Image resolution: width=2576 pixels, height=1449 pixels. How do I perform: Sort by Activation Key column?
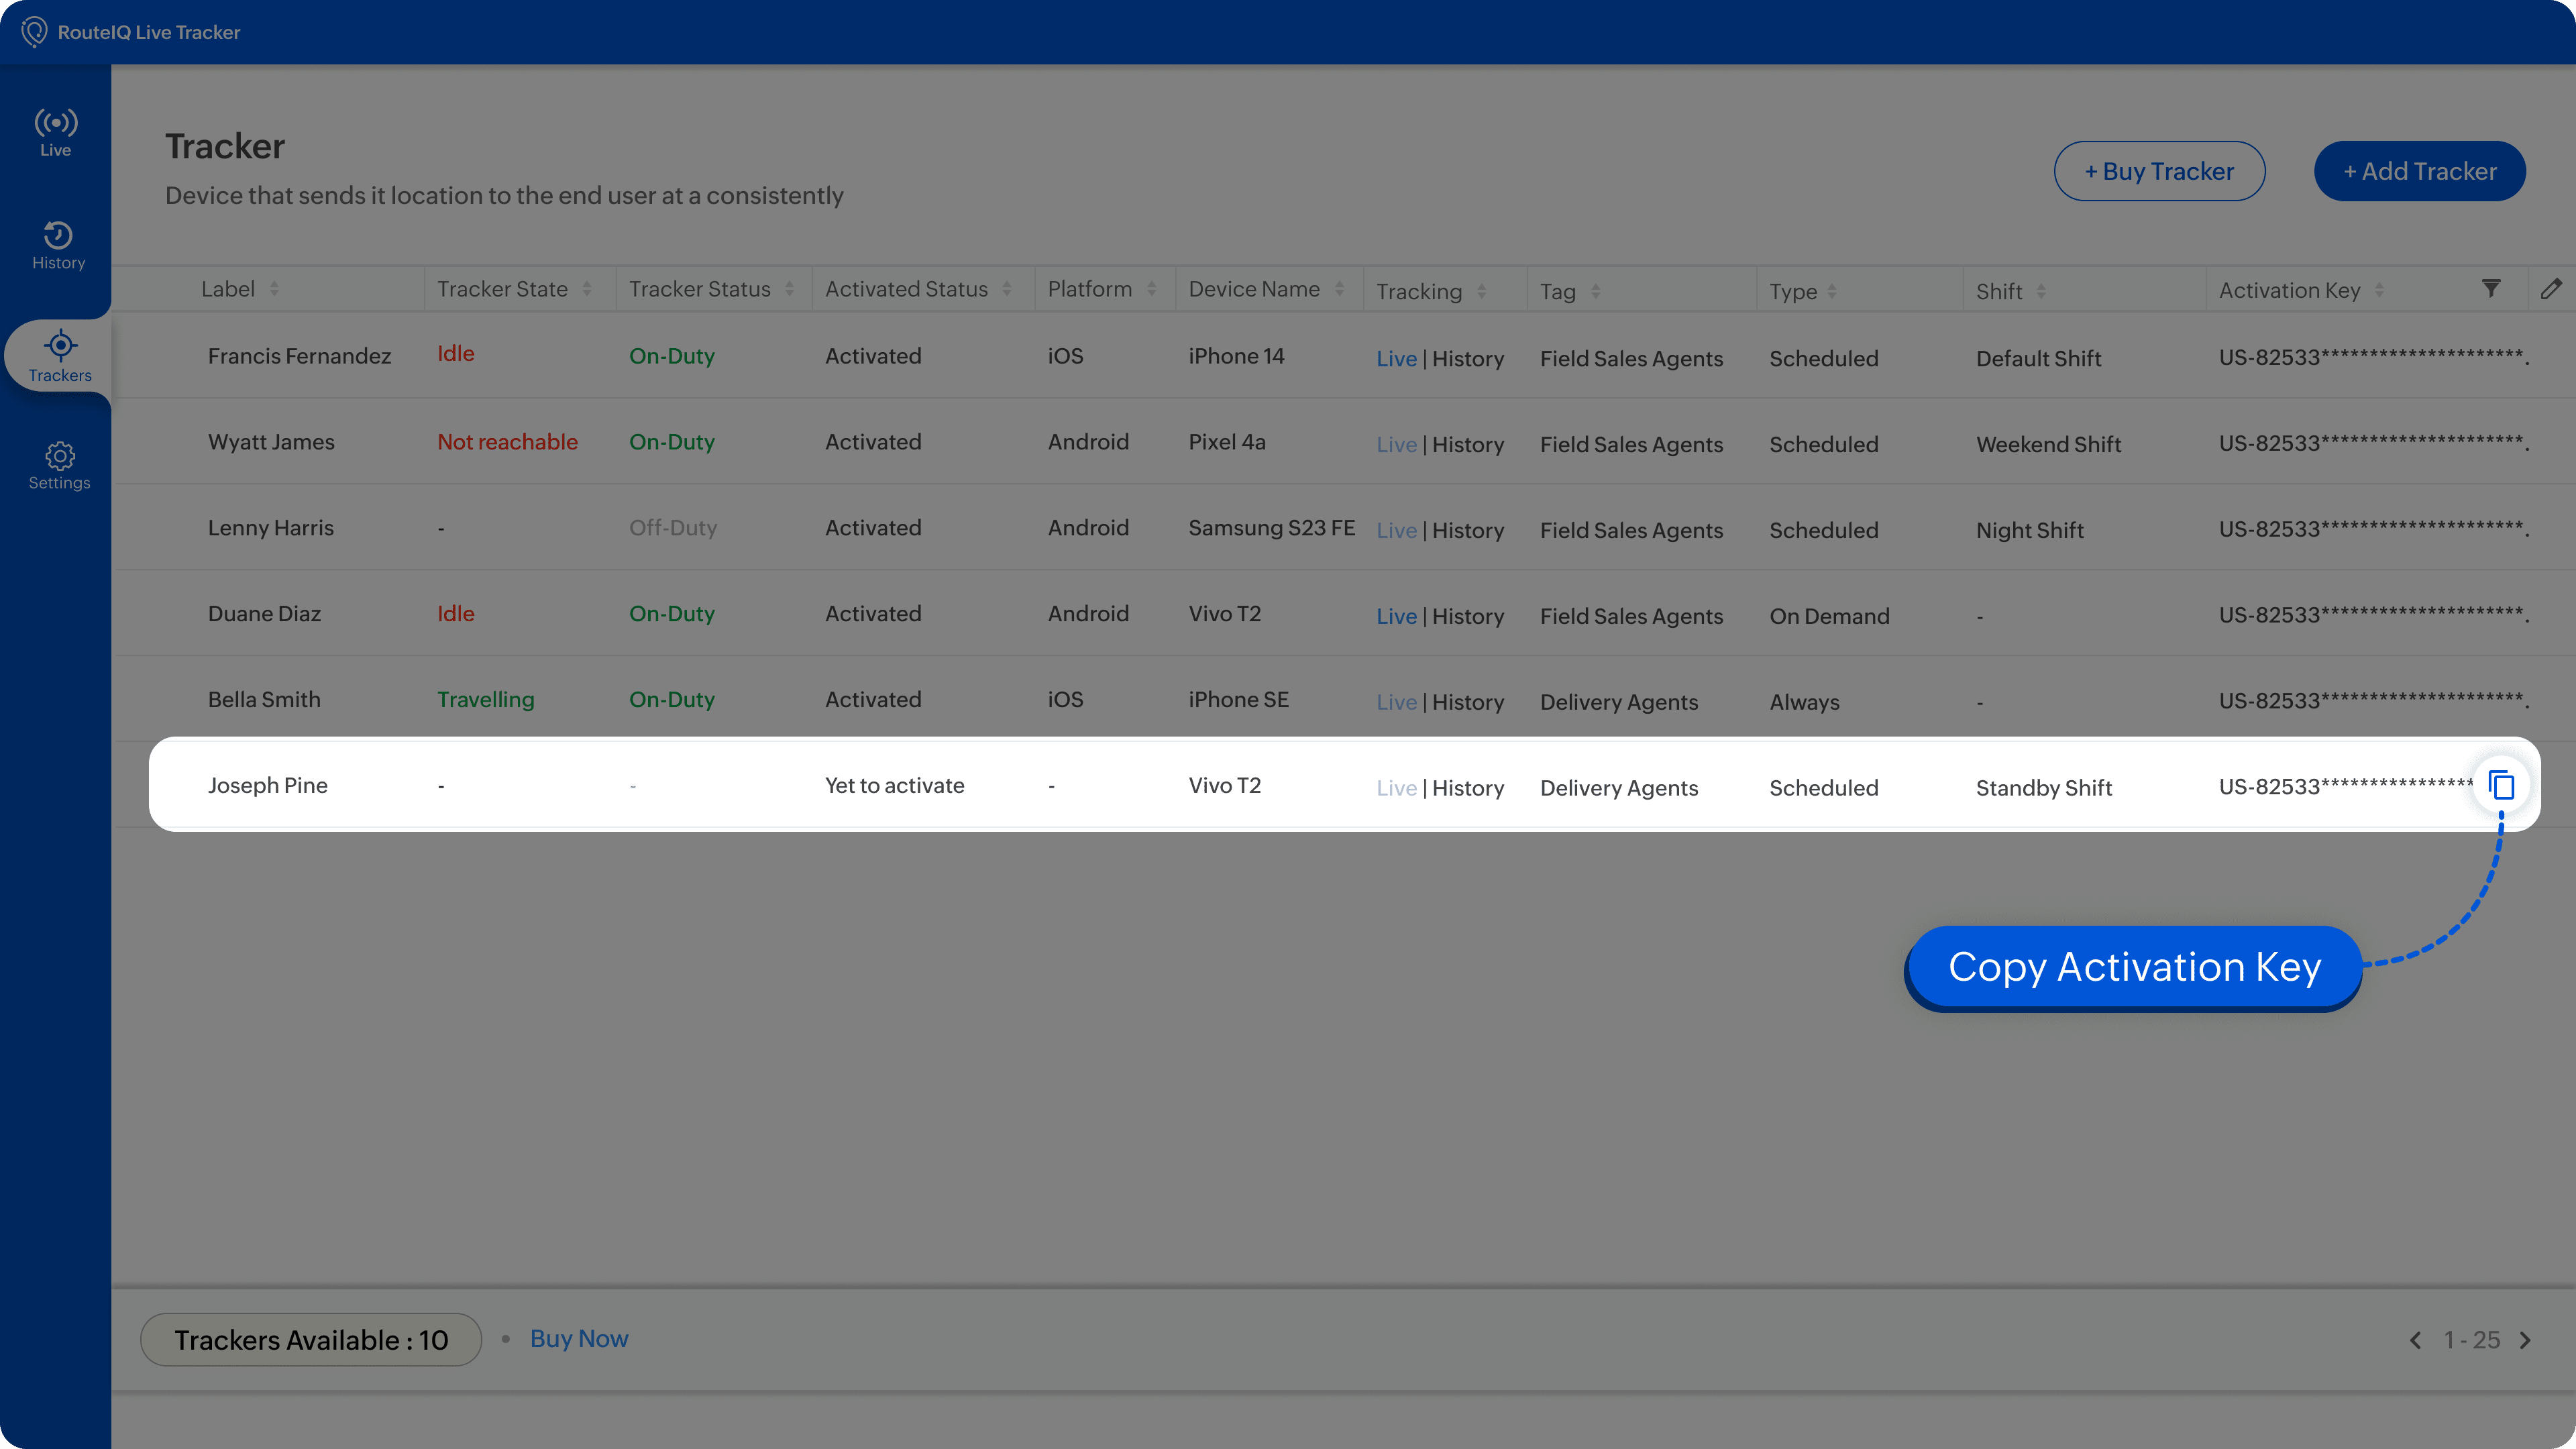2379,290
